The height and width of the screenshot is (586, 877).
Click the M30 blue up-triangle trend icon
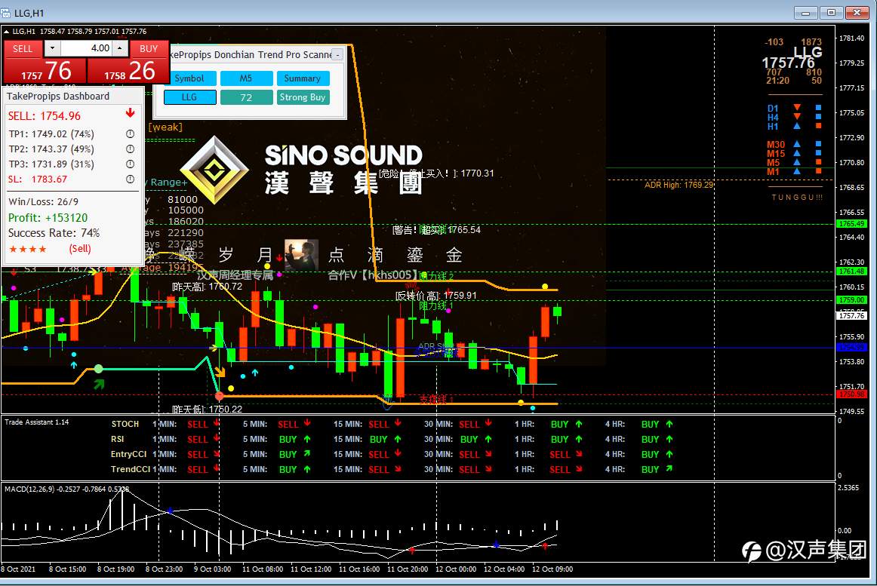(797, 144)
